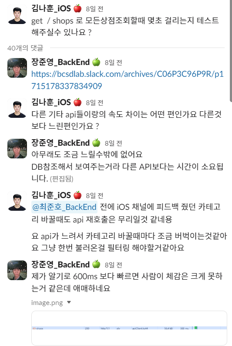Open profile via 장준영_BackEnd name above the DB참조 reply
Image resolution: width=232 pixels, height=346 pixels.
(x=61, y=143)
